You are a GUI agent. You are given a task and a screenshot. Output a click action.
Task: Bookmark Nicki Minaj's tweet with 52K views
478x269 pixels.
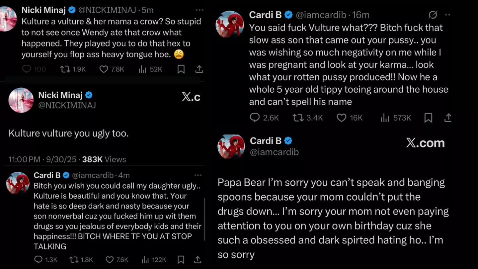point(181,69)
